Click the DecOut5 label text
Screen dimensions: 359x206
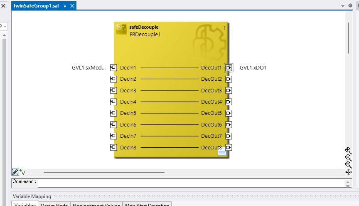[x=211, y=113]
